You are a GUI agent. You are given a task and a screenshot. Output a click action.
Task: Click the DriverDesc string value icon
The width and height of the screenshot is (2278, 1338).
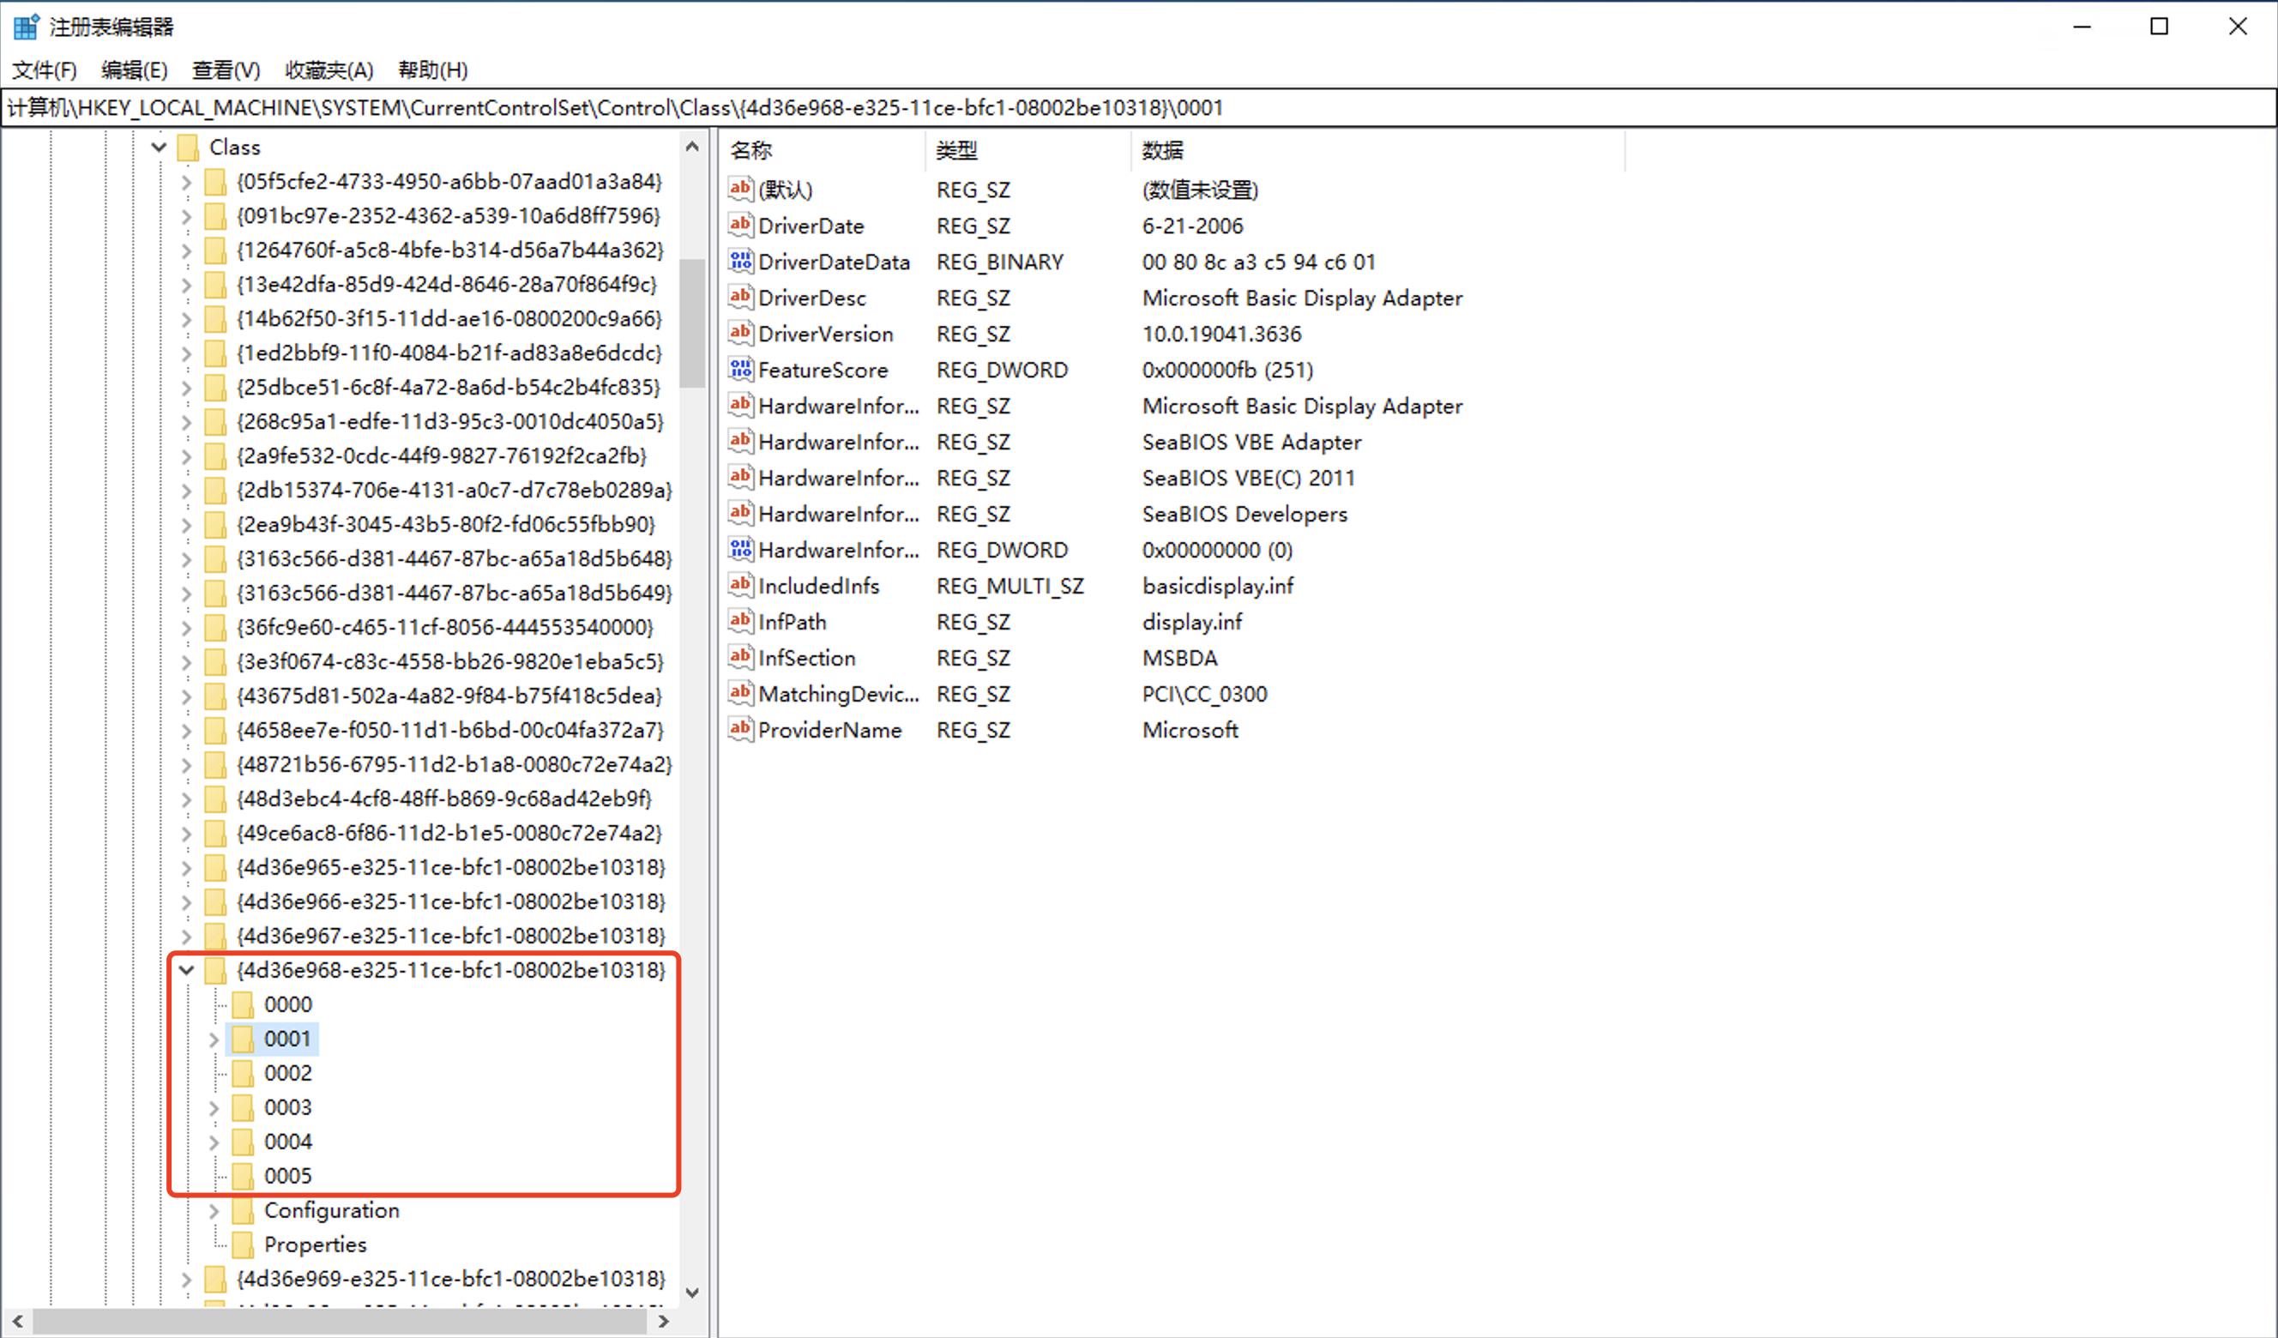click(740, 297)
